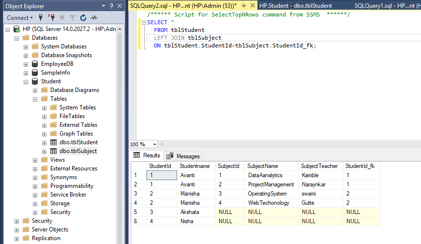Refresh the Object Explorer tree
The height and width of the screenshot is (244, 421).
(83, 18)
